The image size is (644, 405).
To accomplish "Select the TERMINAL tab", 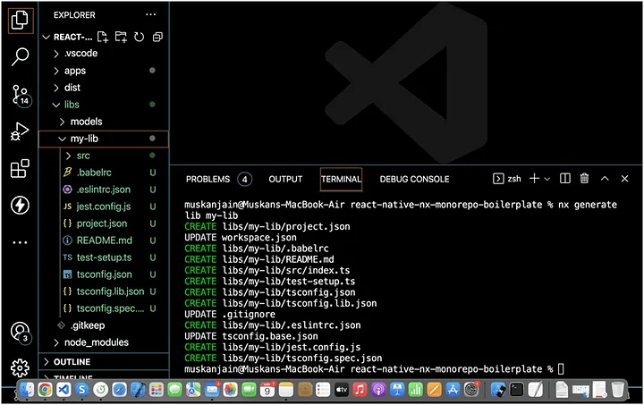I will pyautogui.click(x=341, y=180).
